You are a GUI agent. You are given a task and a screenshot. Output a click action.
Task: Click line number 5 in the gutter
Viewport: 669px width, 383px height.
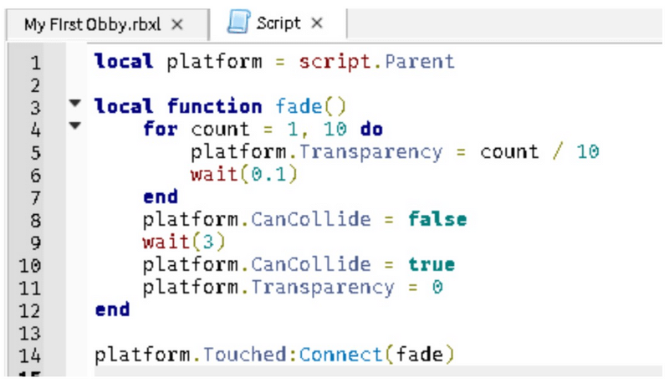[x=36, y=153]
